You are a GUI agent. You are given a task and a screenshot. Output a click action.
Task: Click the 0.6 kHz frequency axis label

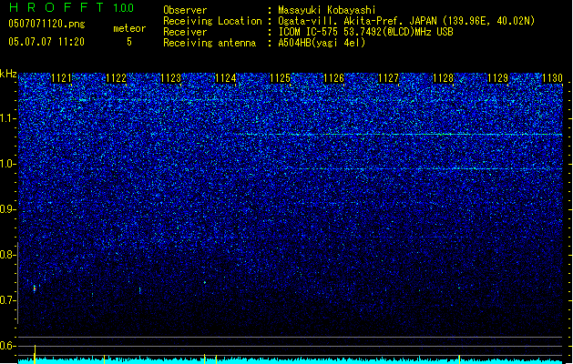[x=8, y=346]
